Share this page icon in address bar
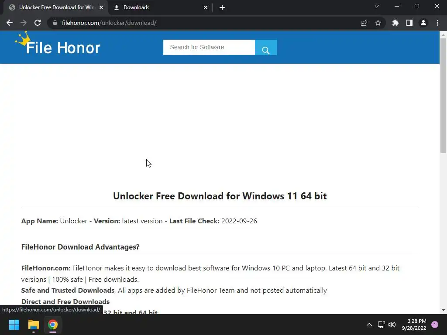The image size is (447, 335). 364,23
